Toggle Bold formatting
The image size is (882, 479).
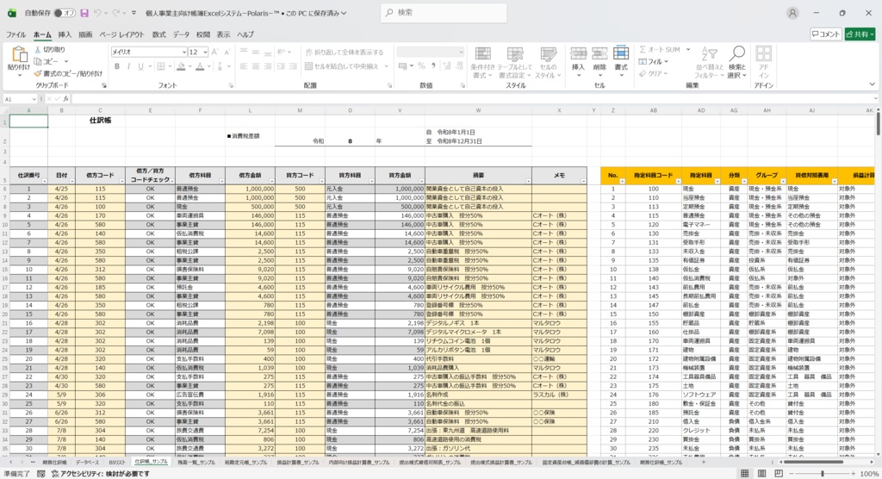point(117,66)
